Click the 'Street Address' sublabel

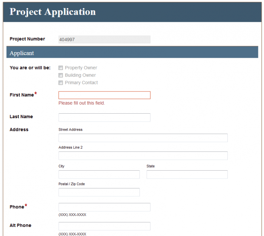71,130
